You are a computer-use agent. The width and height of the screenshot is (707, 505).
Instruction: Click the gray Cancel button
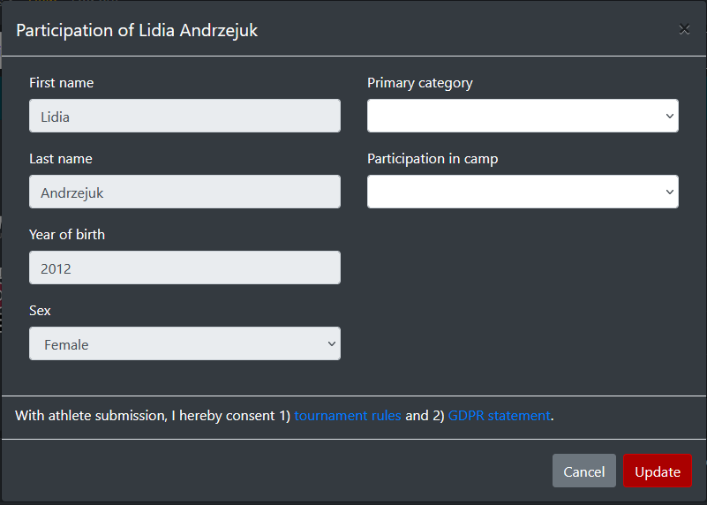[584, 471]
